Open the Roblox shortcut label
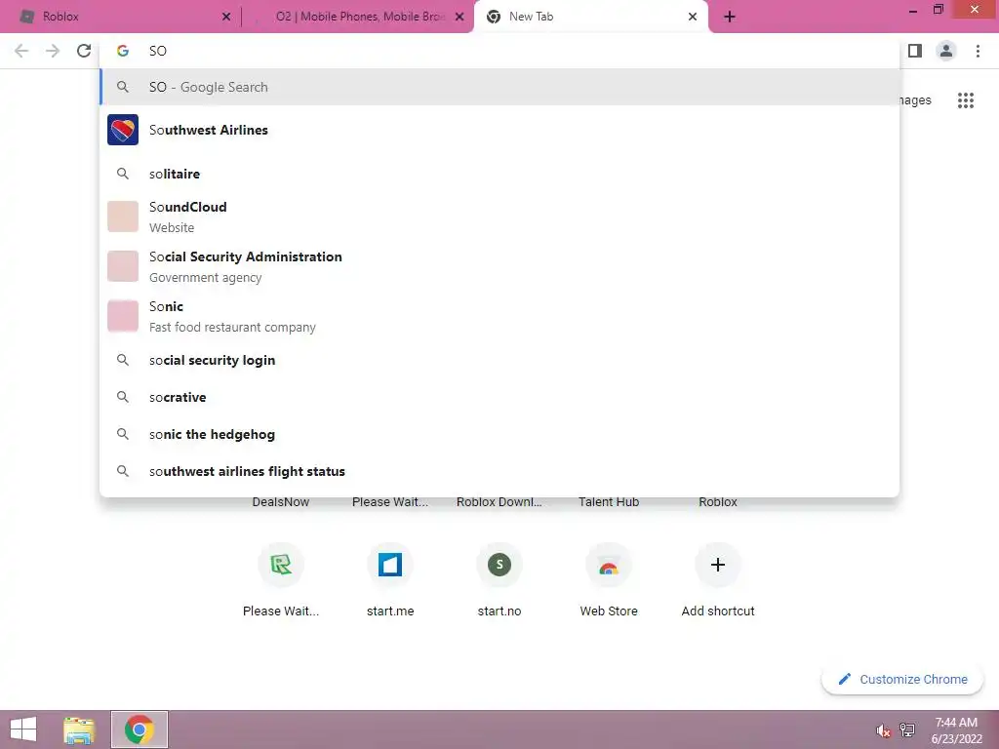The width and height of the screenshot is (999, 749). pos(718,502)
